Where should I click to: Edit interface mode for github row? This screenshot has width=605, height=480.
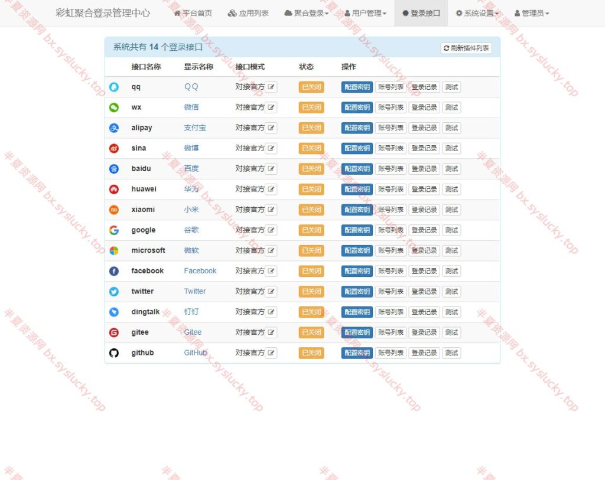(x=271, y=353)
